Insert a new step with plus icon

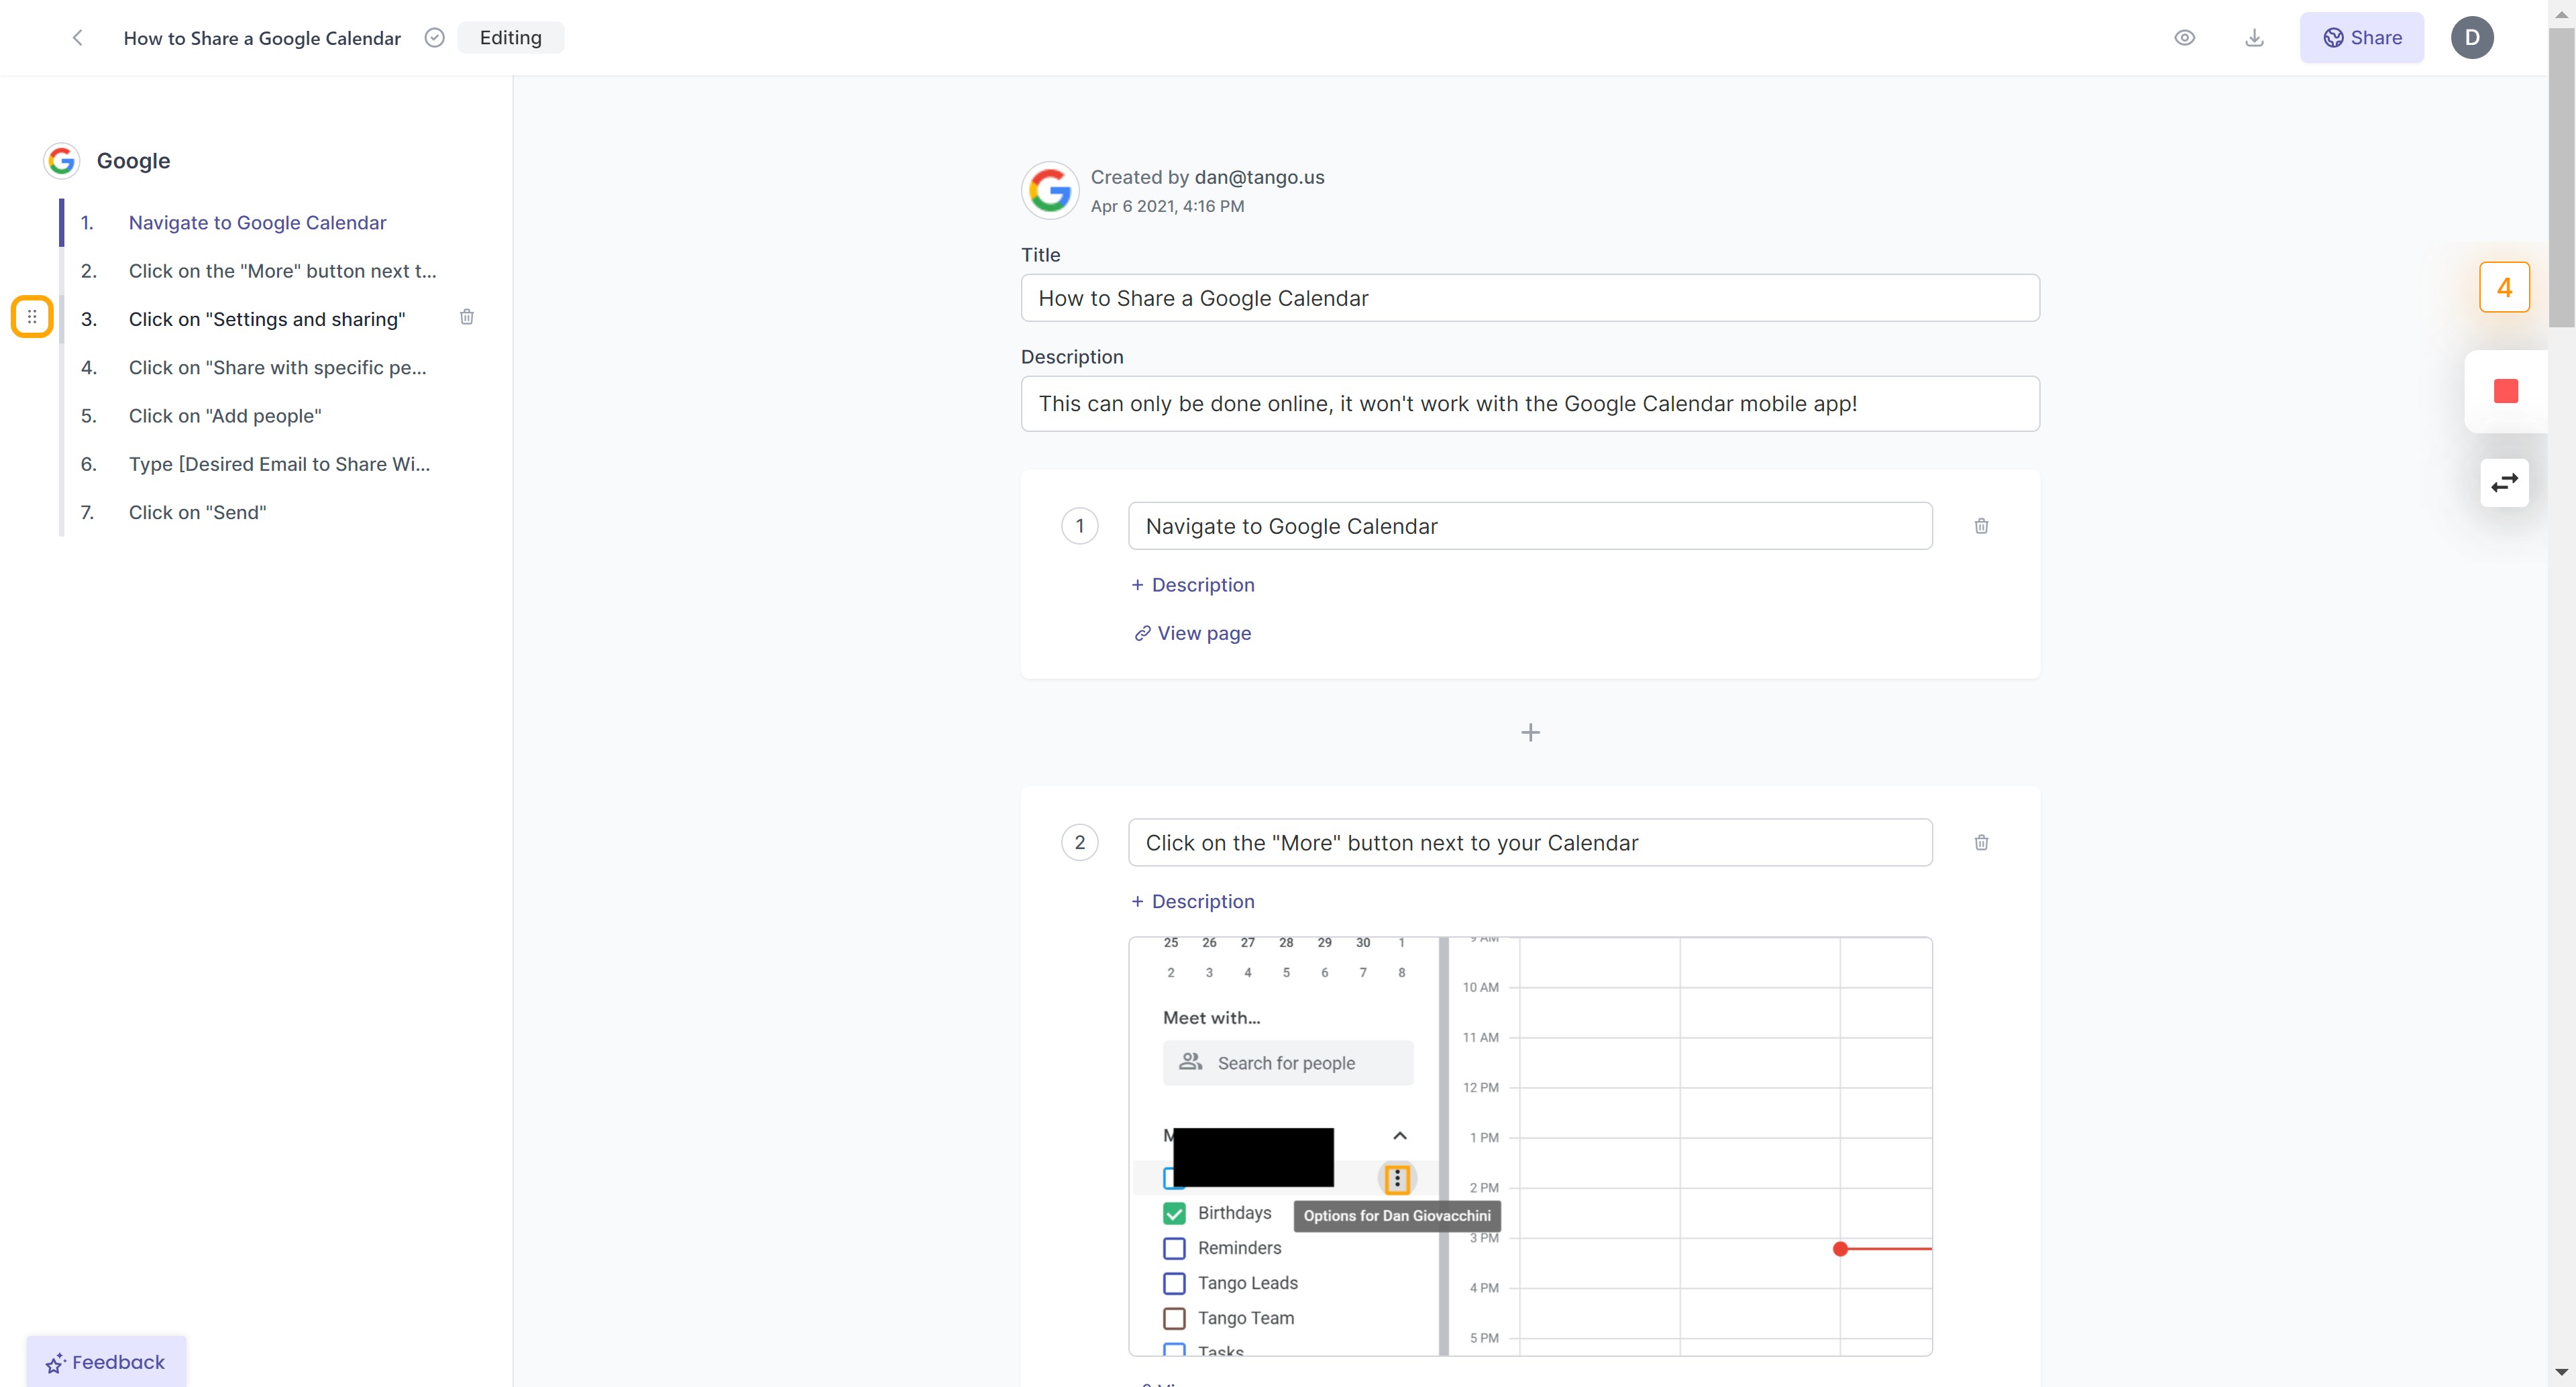pyautogui.click(x=1530, y=733)
